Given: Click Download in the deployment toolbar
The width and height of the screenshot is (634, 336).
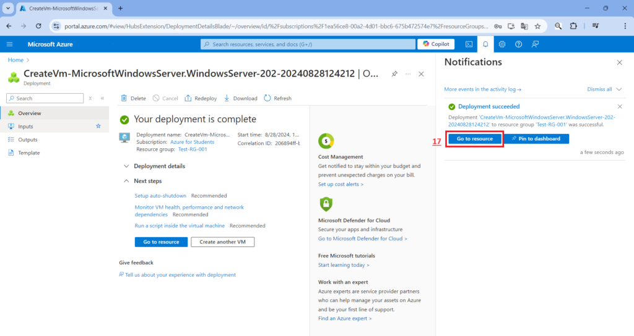Looking at the screenshot, I should (x=240, y=98).
